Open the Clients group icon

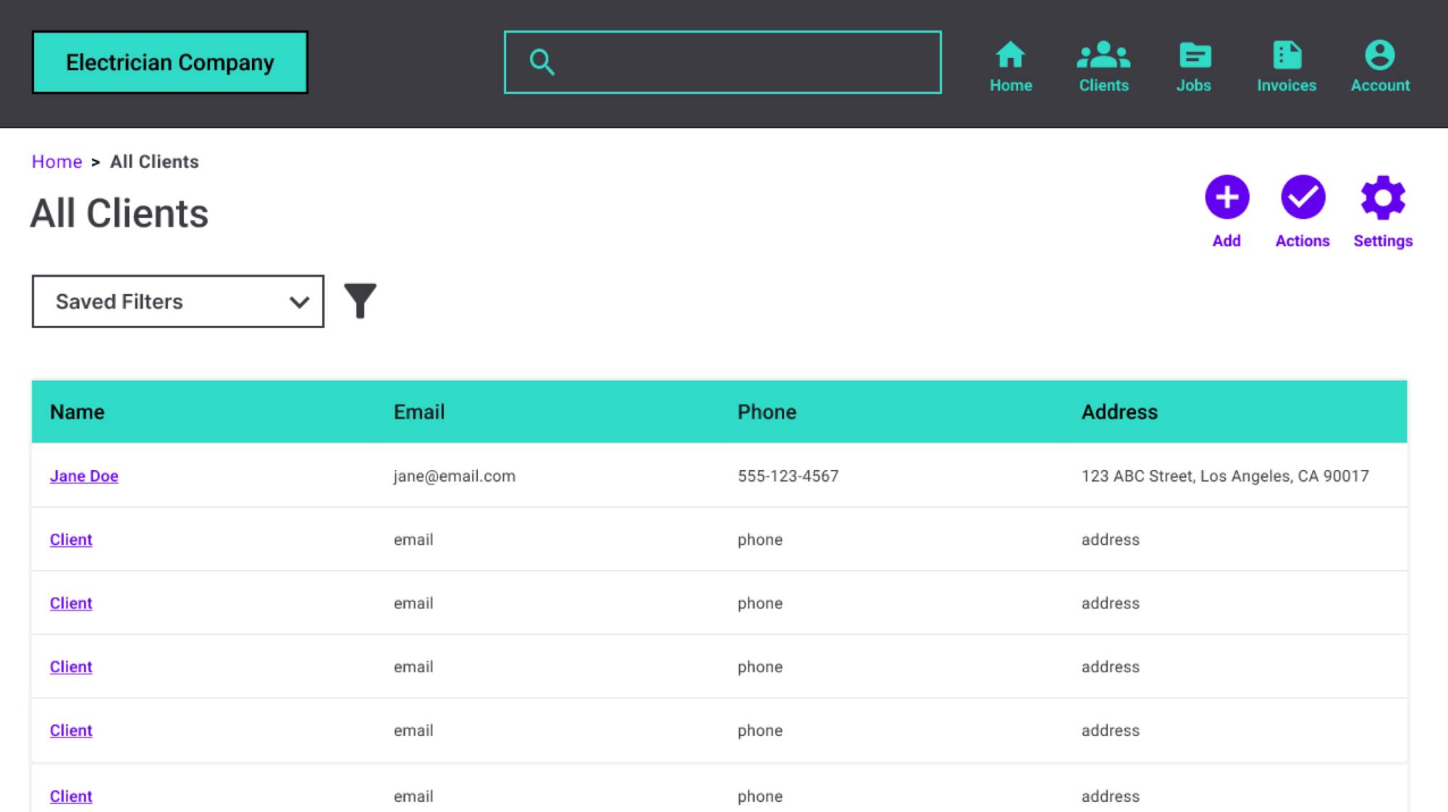[x=1103, y=55]
